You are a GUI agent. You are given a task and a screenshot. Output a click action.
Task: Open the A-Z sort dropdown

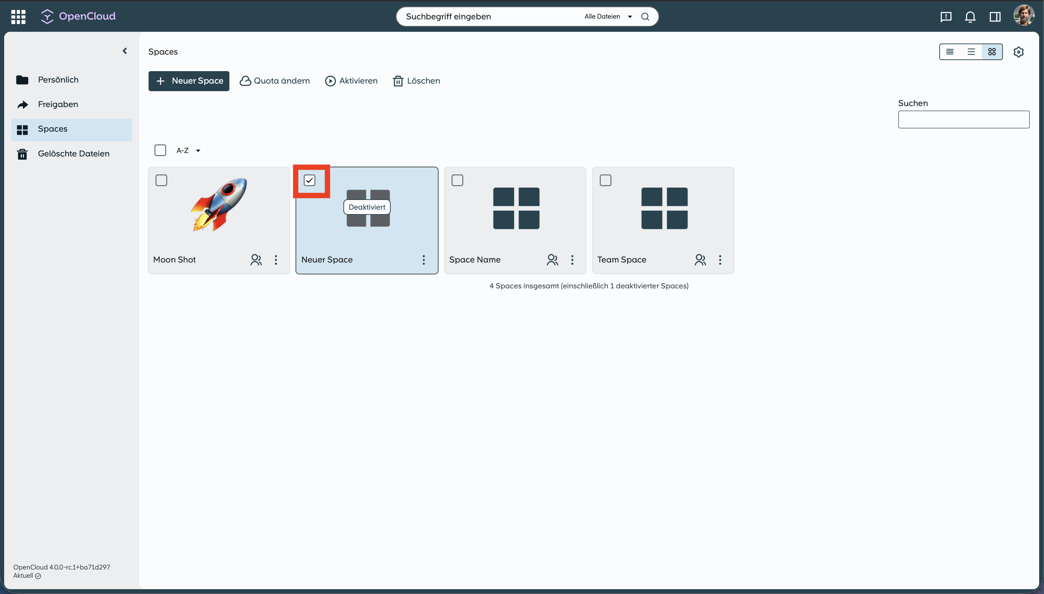(x=188, y=151)
